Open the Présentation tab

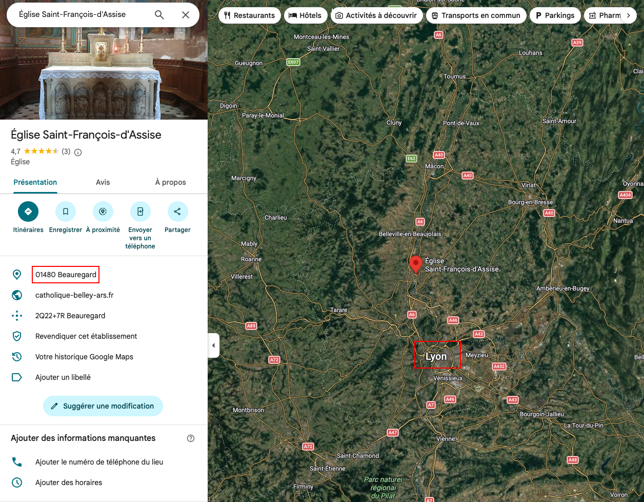click(35, 182)
